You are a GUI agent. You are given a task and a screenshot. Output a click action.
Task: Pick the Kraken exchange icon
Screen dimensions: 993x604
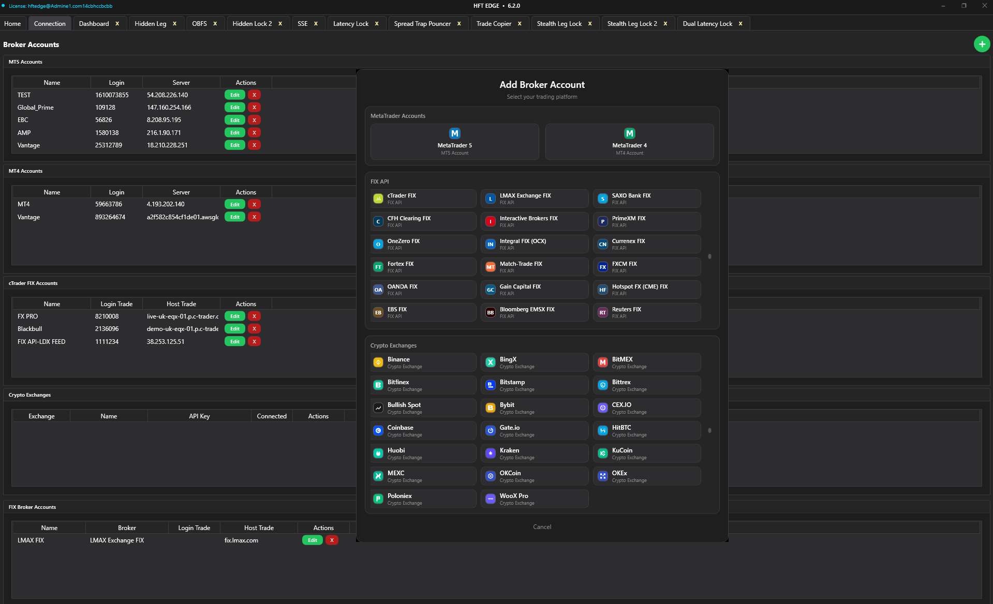coord(491,454)
